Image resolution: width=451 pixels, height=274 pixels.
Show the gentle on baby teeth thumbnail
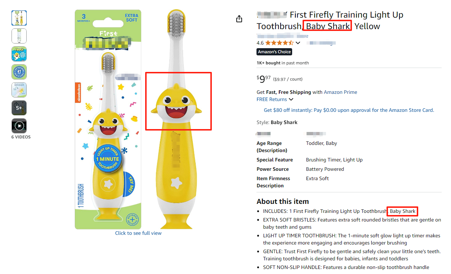[x=19, y=90]
